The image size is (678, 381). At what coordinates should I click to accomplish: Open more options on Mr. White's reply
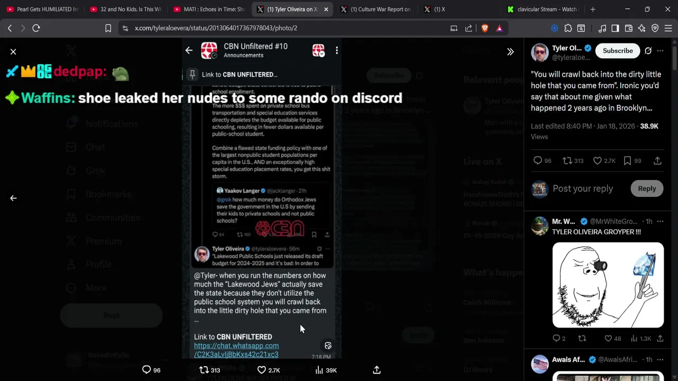coord(660,221)
